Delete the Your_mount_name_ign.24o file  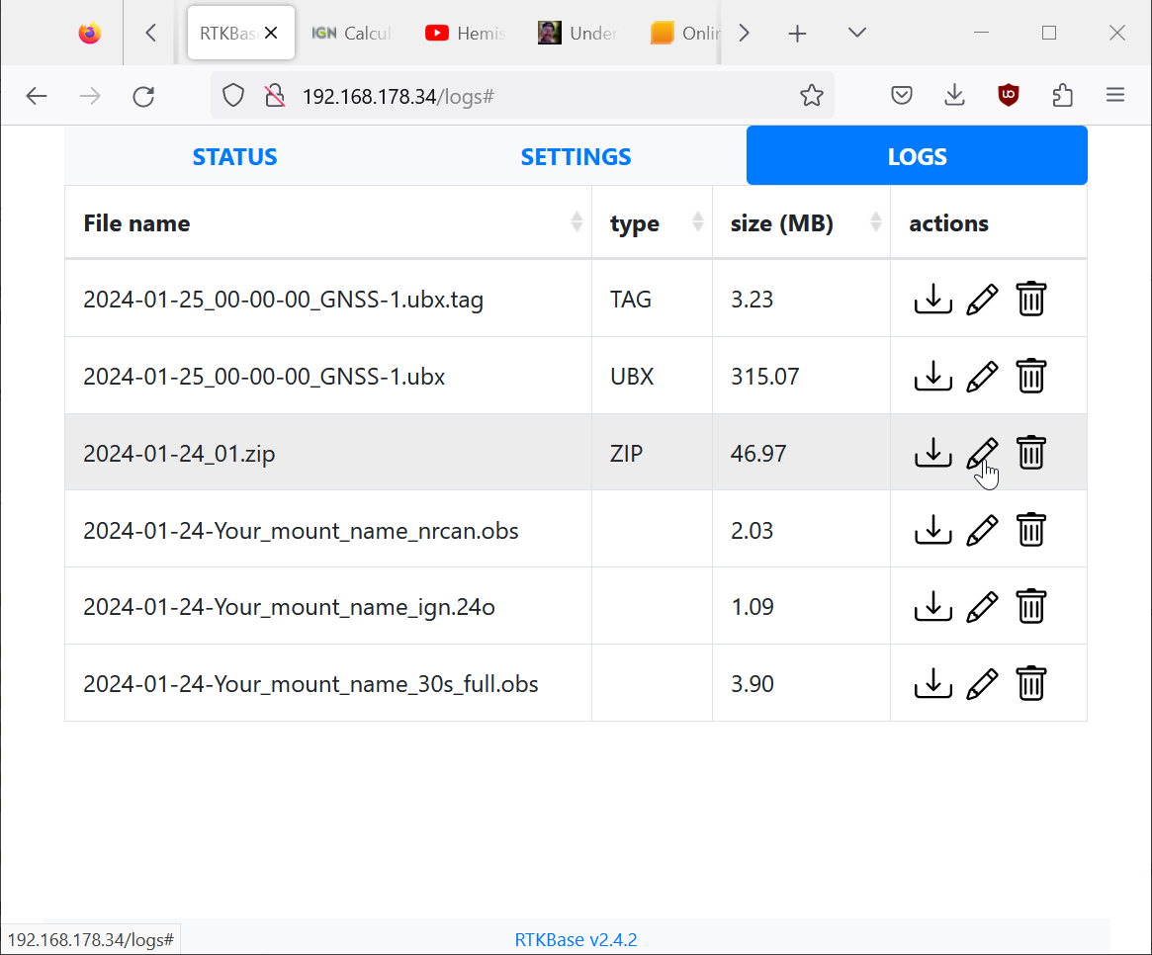point(1030,606)
